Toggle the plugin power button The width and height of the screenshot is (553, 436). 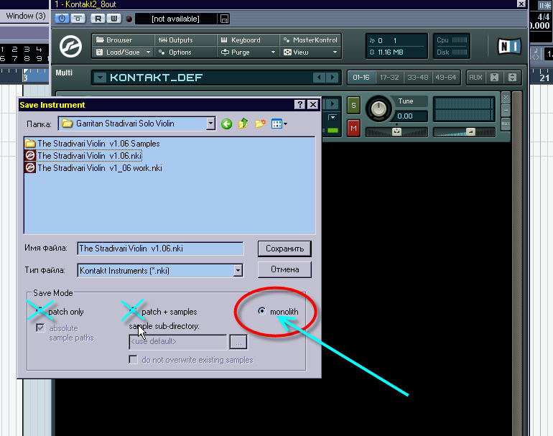(x=62, y=19)
